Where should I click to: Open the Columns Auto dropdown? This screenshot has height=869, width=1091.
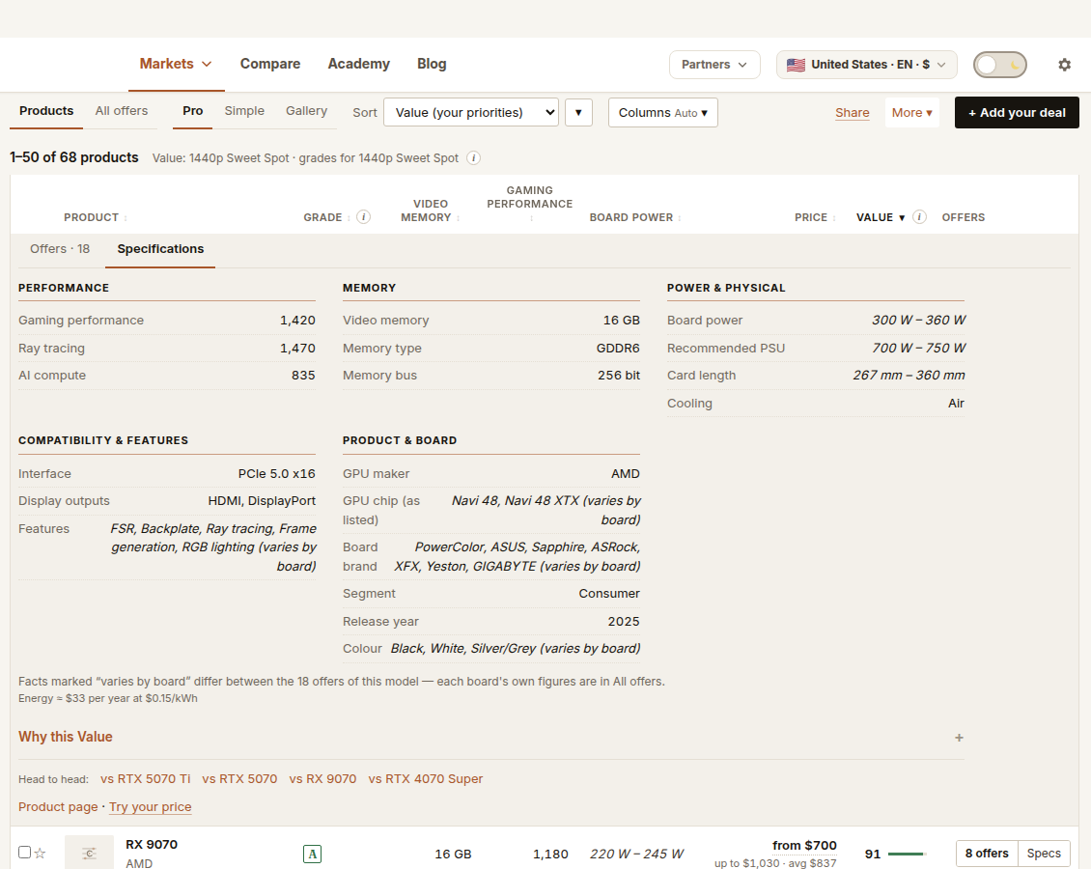click(x=663, y=113)
